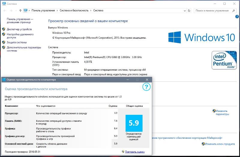
Task: Click the Система breadcrumb
Action: click(x=98, y=10)
